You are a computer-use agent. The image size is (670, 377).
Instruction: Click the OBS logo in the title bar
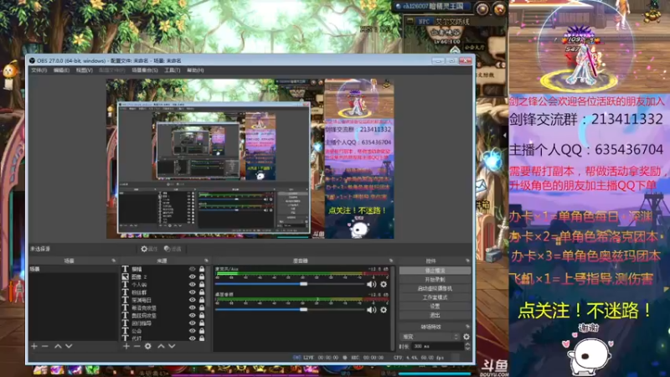tap(32, 60)
